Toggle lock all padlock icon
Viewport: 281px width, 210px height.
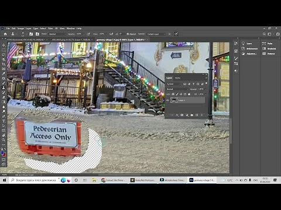pos(189,94)
